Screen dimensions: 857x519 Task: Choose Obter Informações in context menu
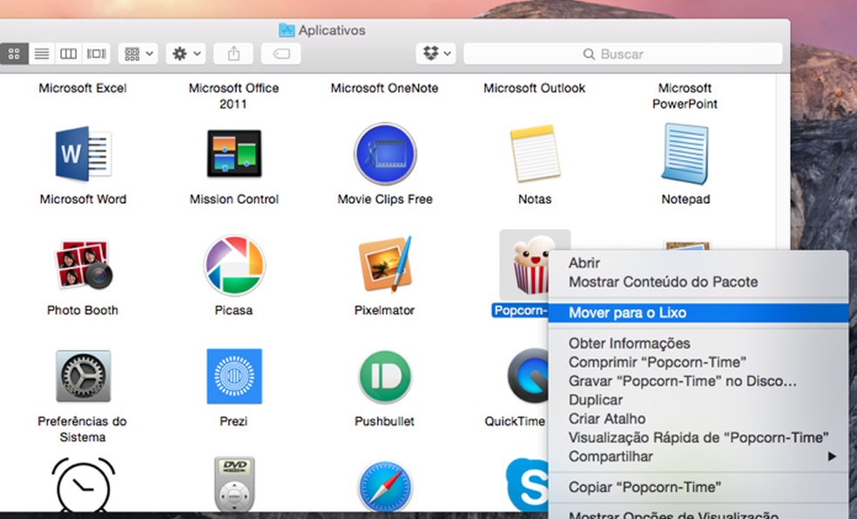pos(698,343)
